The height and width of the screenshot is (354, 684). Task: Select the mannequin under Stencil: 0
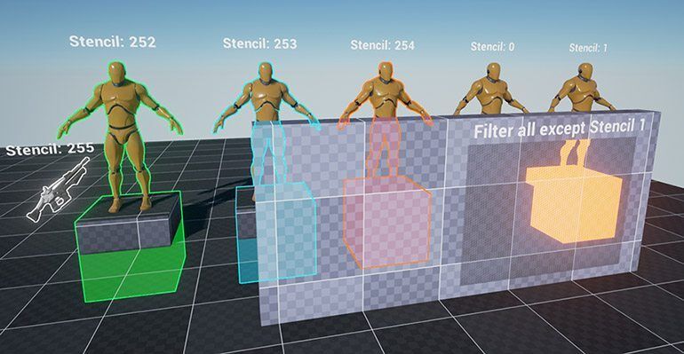coord(491,90)
